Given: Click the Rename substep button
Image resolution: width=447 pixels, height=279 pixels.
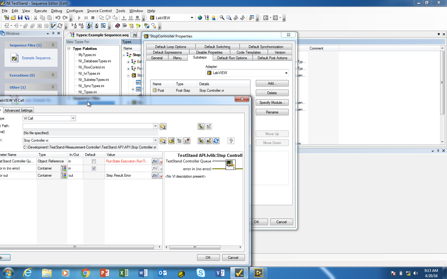Looking at the screenshot, I should coord(272,112).
